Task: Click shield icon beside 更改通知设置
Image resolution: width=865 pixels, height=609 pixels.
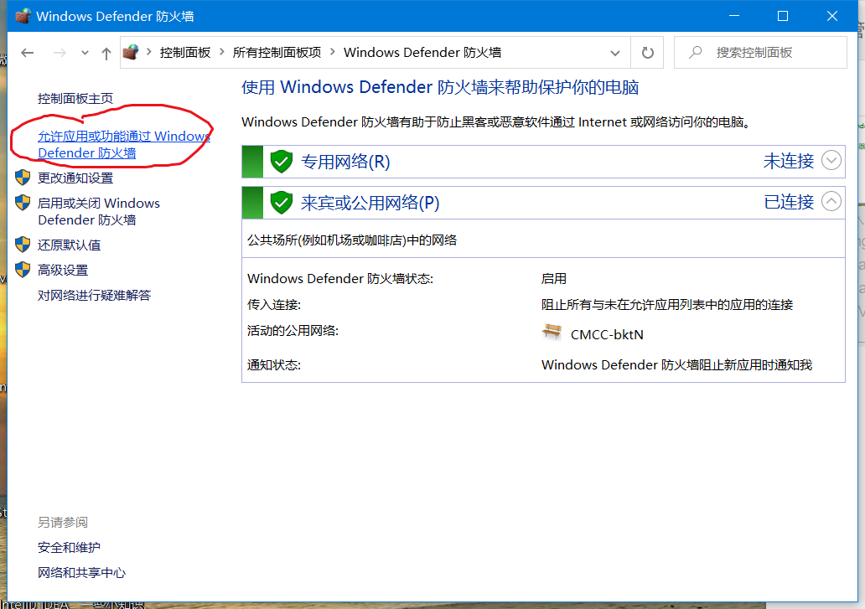Action: coord(23,178)
